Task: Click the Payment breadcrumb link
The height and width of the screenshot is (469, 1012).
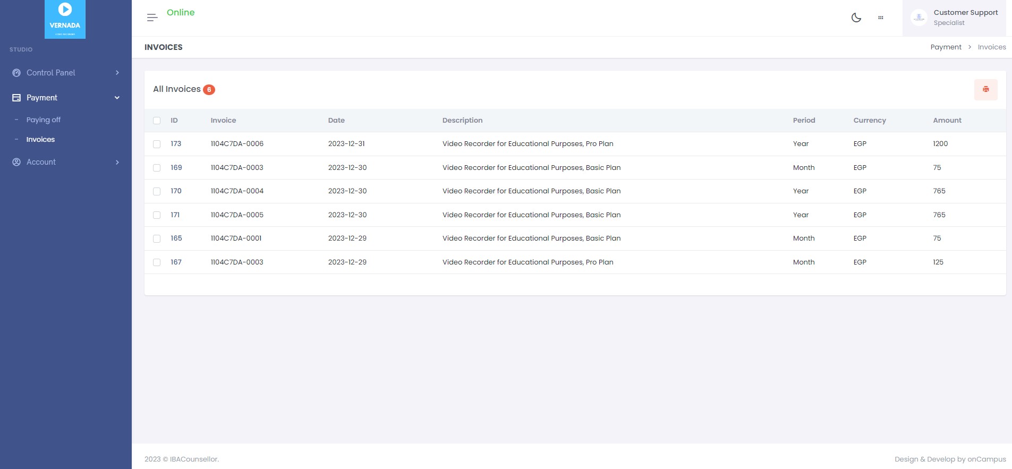Action: pyautogui.click(x=946, y=47)
